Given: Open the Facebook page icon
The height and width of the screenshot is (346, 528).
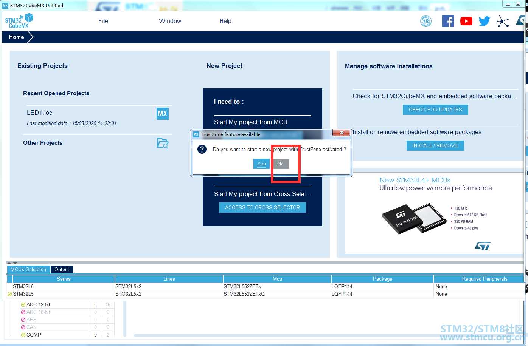Looking at the screenshot, I should (x=448, y=21).
